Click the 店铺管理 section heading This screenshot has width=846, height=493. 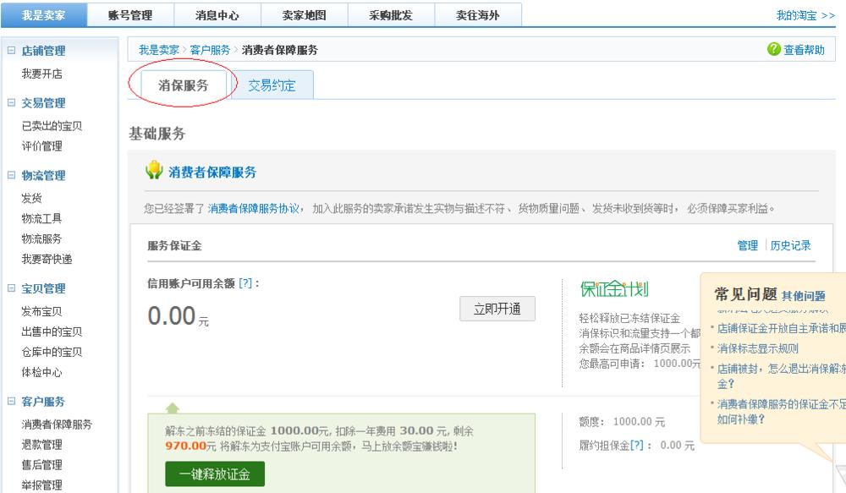coord(43,51)
